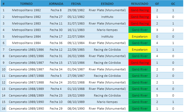Screen dimensions: 184x112
Task: Click the Fecha 23 cell
Action: click(x=56, y=95)
